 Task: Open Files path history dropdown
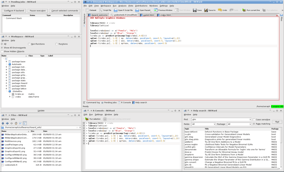tap(80, 128)
